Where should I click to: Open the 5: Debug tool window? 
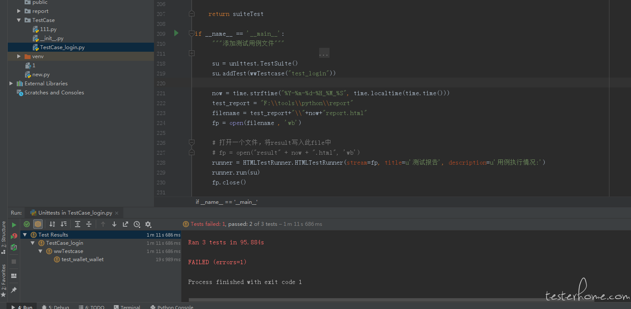55,307
